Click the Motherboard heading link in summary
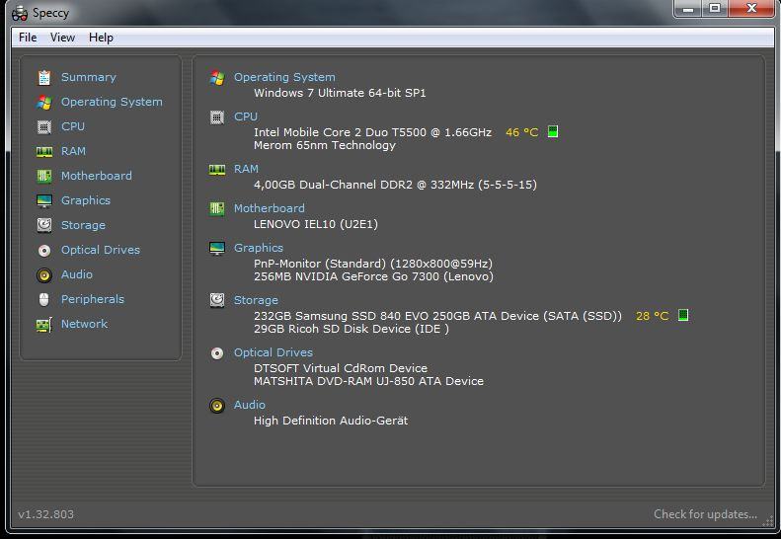 (x=269, y=208)
